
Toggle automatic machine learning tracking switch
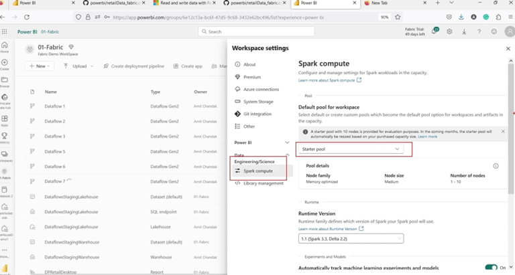491,268
